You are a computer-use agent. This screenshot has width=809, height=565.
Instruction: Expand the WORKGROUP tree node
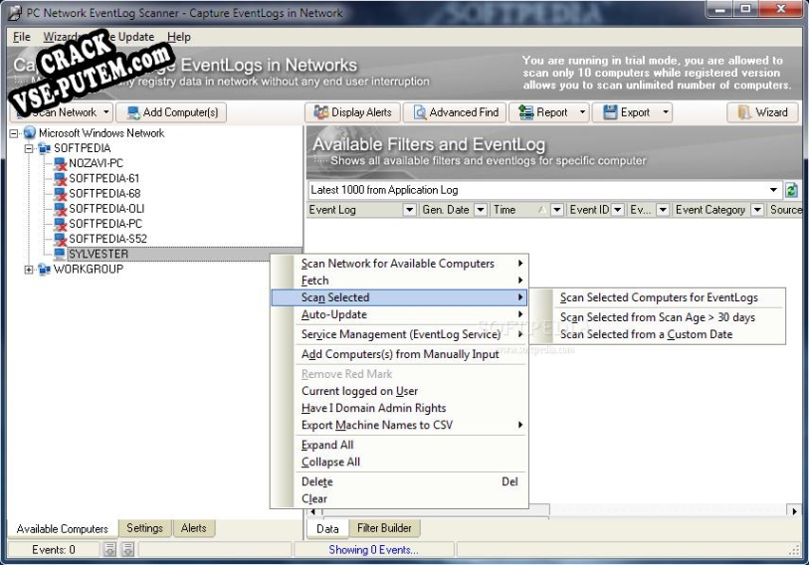(x=29, y=269)
